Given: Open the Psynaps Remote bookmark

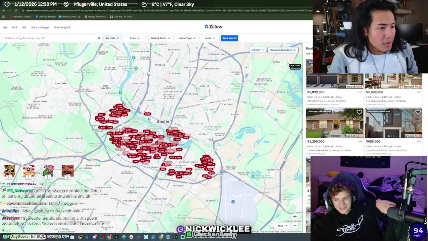Looking at the screenshot, I should pyautogui.click(x=96, y=16).
